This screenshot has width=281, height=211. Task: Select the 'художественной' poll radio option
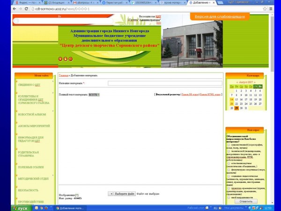(x=229, y=144)
